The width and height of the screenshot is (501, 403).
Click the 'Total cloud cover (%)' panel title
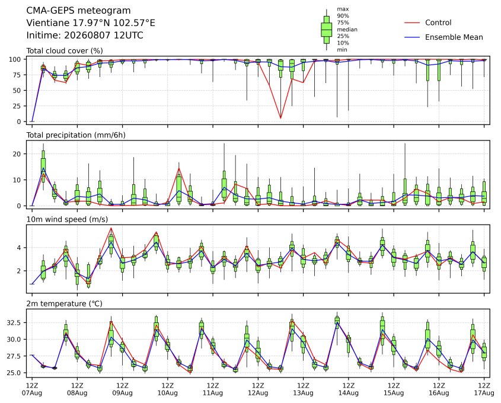(x=65, y=51)
